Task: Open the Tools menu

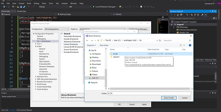Action: pos(51,3)
